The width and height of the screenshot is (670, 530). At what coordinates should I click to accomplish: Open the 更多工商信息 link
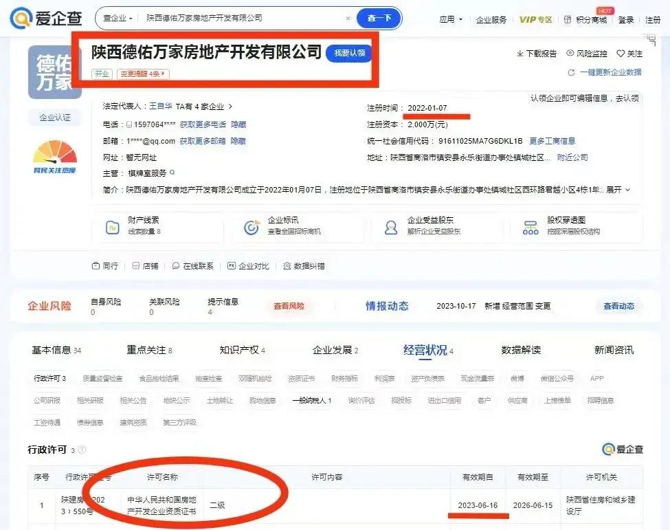pos(552,141)
